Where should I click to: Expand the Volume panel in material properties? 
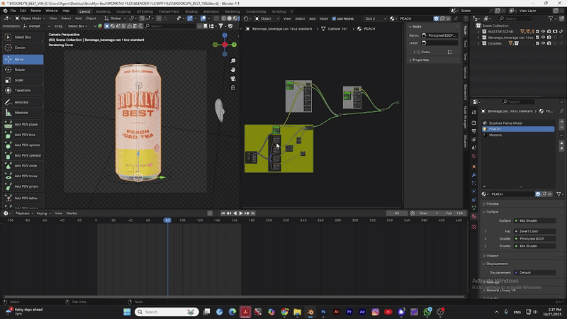[492, 256]
